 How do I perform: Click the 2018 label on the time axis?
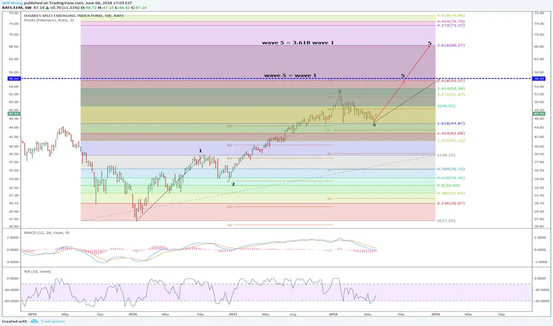click(x=333, y=314)
